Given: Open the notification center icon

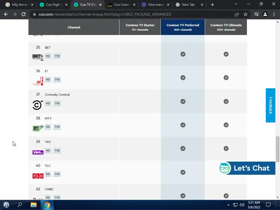Looking at the screenshot, I should [268, 205].
